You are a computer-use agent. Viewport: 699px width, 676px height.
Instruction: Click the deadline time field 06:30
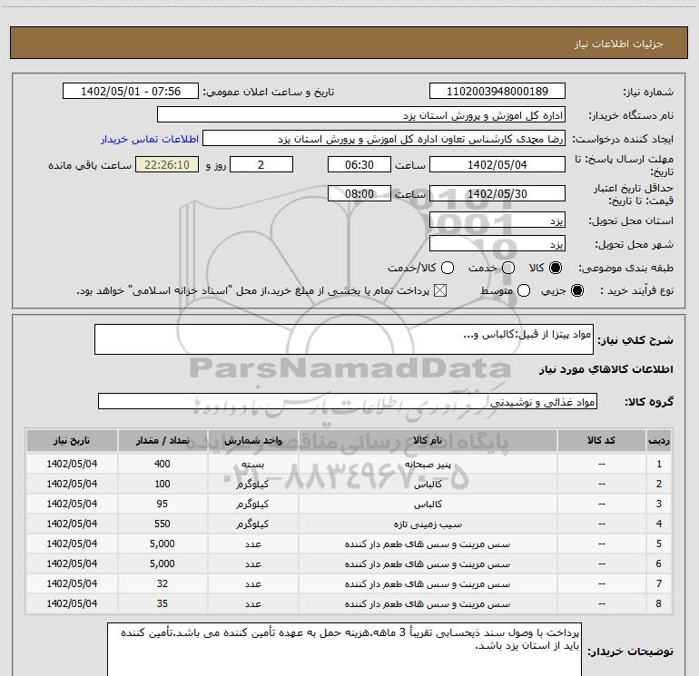coord(359,164)
